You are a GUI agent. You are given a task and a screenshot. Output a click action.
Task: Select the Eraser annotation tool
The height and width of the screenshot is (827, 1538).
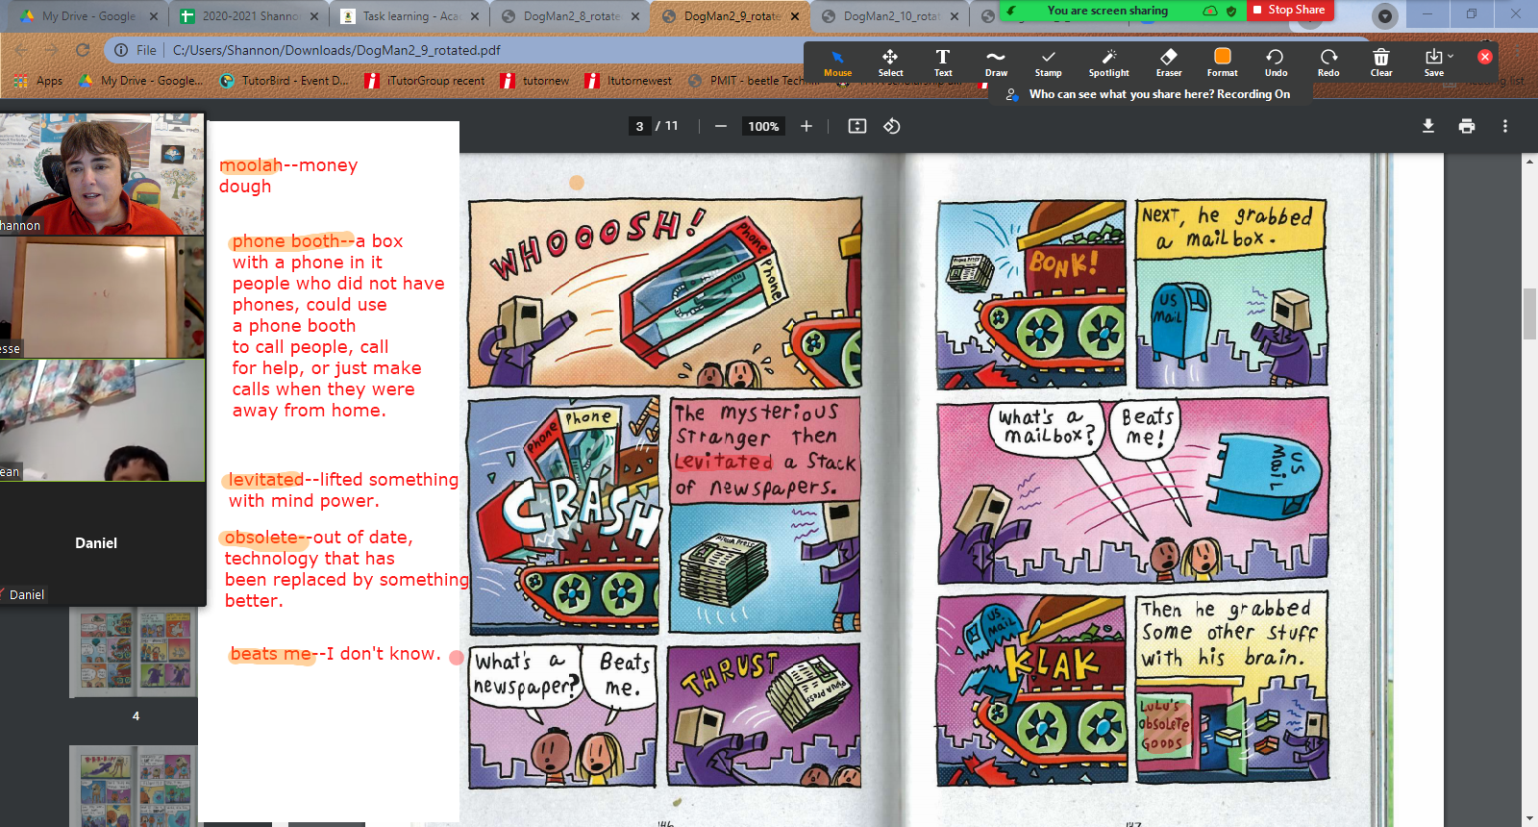1169,63
